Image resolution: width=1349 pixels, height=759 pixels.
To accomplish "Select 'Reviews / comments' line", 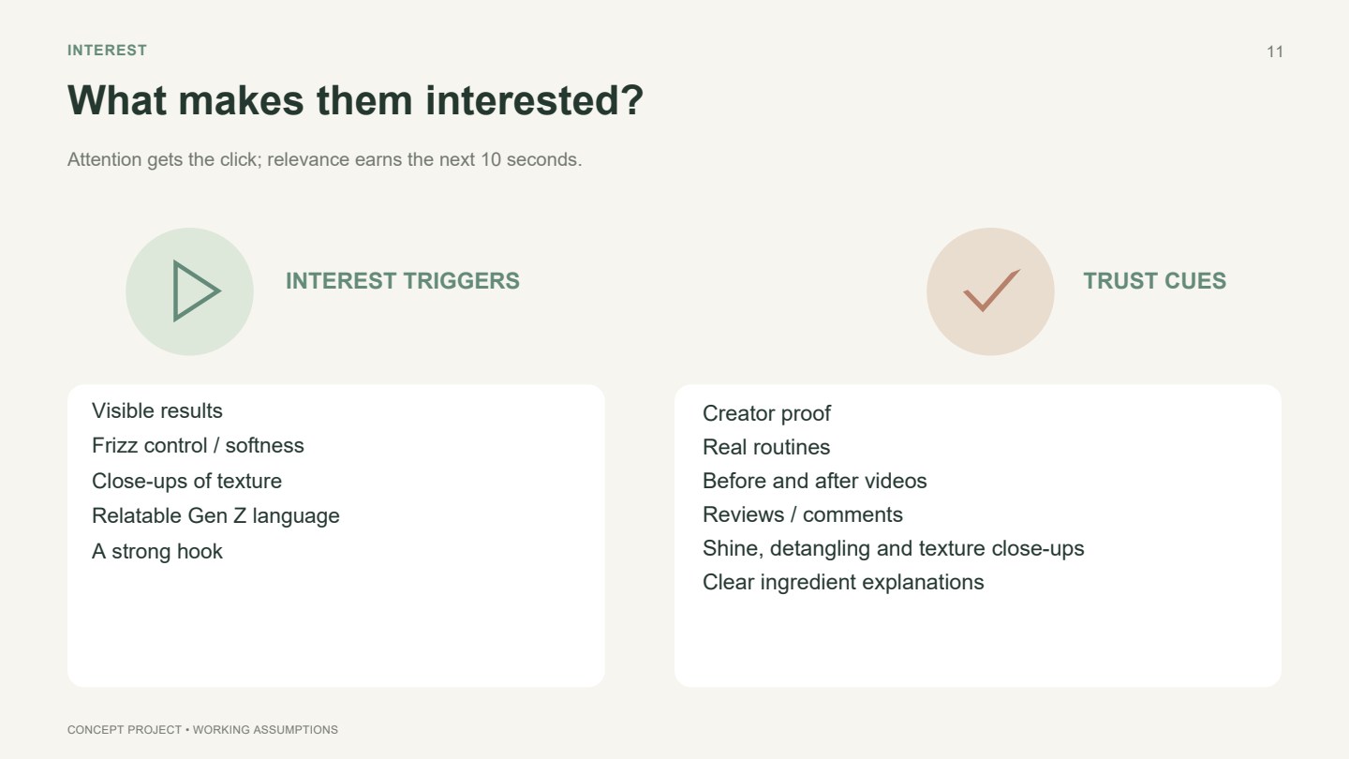I will click(x=803, y=514).
